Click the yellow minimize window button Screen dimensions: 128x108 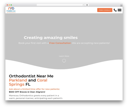tap(9, 5)
